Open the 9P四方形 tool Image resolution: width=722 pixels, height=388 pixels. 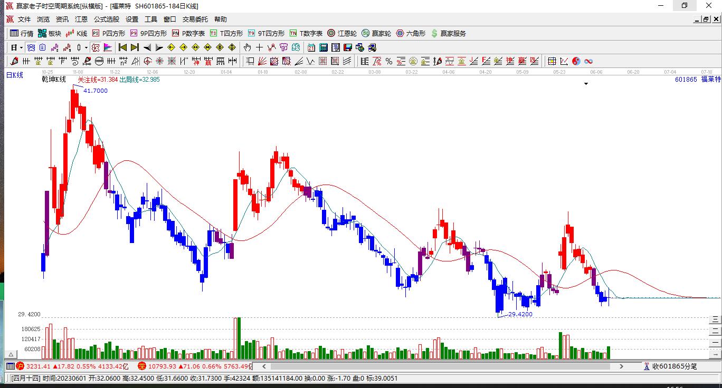(148, 33)
